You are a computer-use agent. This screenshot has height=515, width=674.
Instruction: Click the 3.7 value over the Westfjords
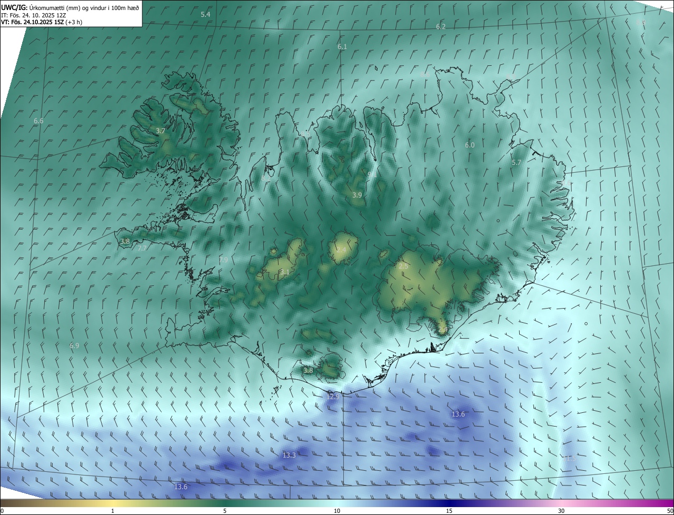(x=161, y=131)
